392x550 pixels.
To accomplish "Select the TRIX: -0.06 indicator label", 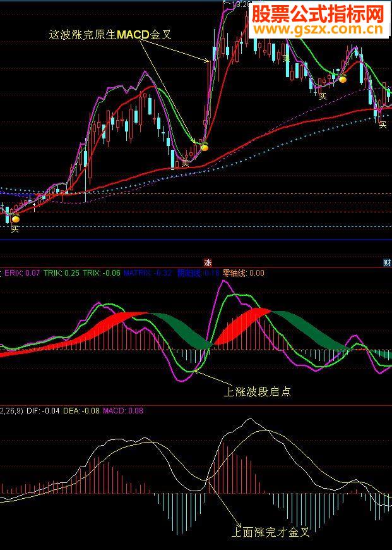I will 101,273.
